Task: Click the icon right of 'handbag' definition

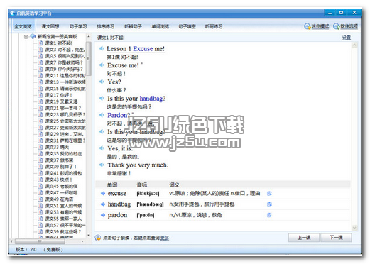Action: pos(269,204)
